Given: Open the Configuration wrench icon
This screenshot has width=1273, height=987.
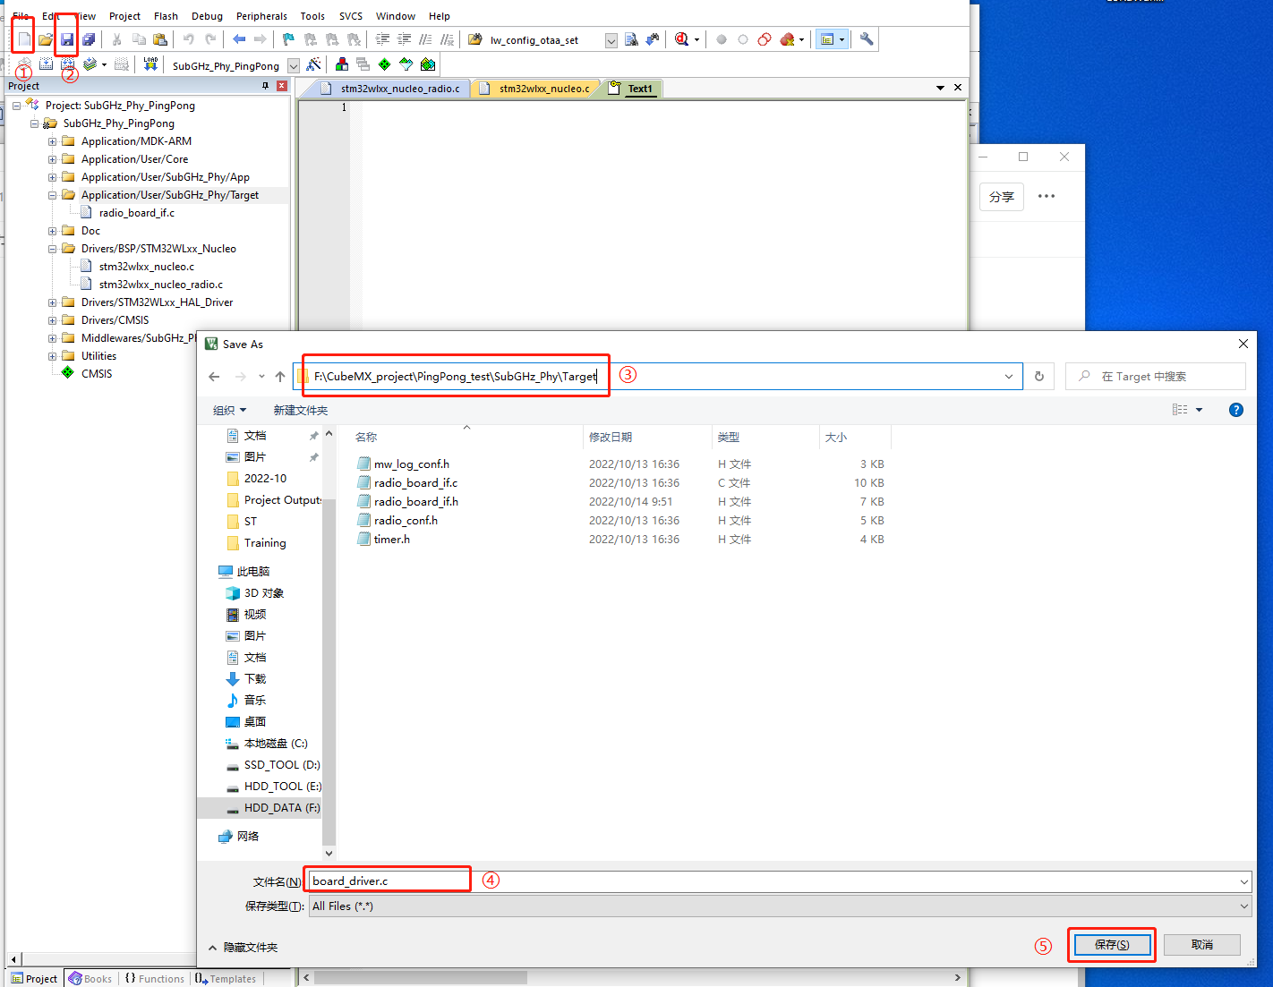Looking at the screenshot, I should [867, 39].
